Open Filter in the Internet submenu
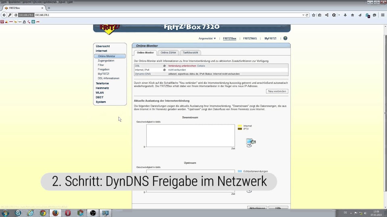 pos(101,65)
